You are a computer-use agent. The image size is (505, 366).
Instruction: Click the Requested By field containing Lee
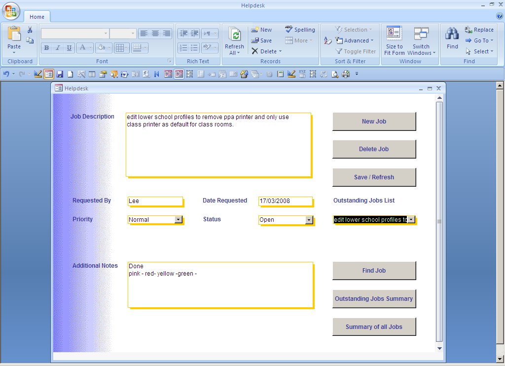(155, 201)
